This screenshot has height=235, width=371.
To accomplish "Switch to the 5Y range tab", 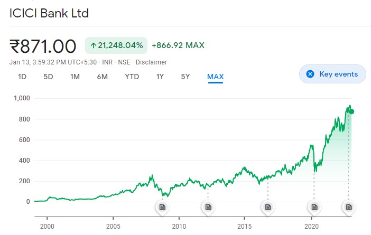I will coord(185,77).
